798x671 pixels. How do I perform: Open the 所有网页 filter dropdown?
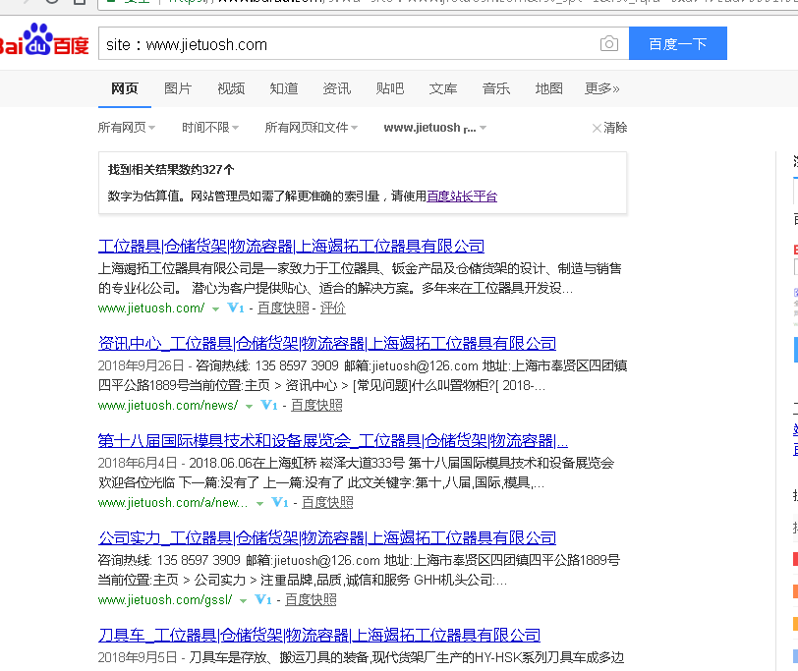click(126, 128)
